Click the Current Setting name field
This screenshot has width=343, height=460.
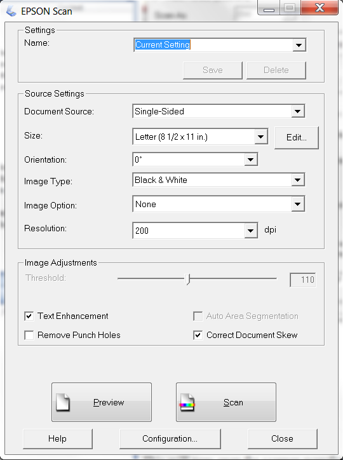213,45
